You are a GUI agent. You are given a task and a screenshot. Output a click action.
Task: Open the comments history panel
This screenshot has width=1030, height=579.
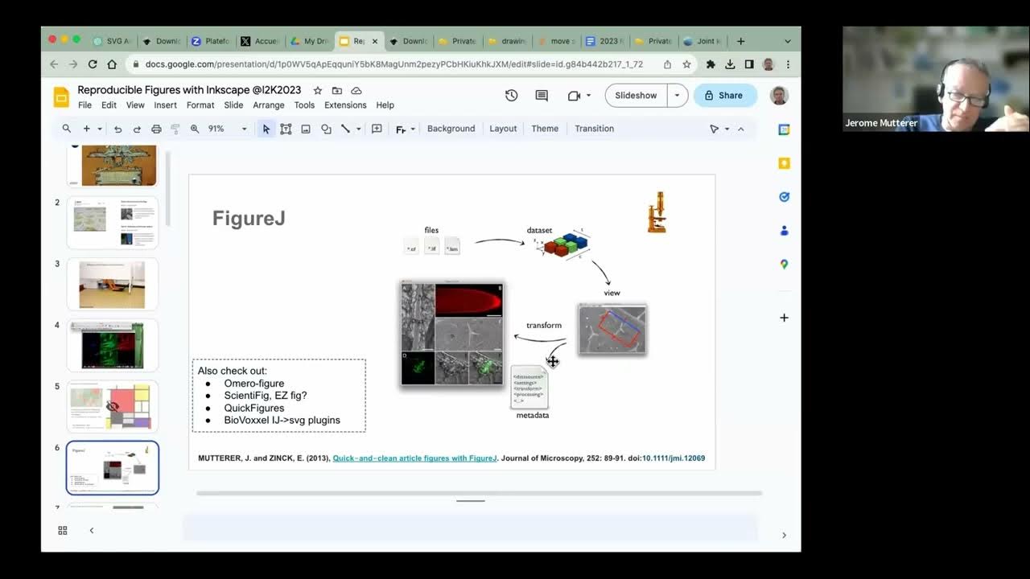tap(542, 96)
